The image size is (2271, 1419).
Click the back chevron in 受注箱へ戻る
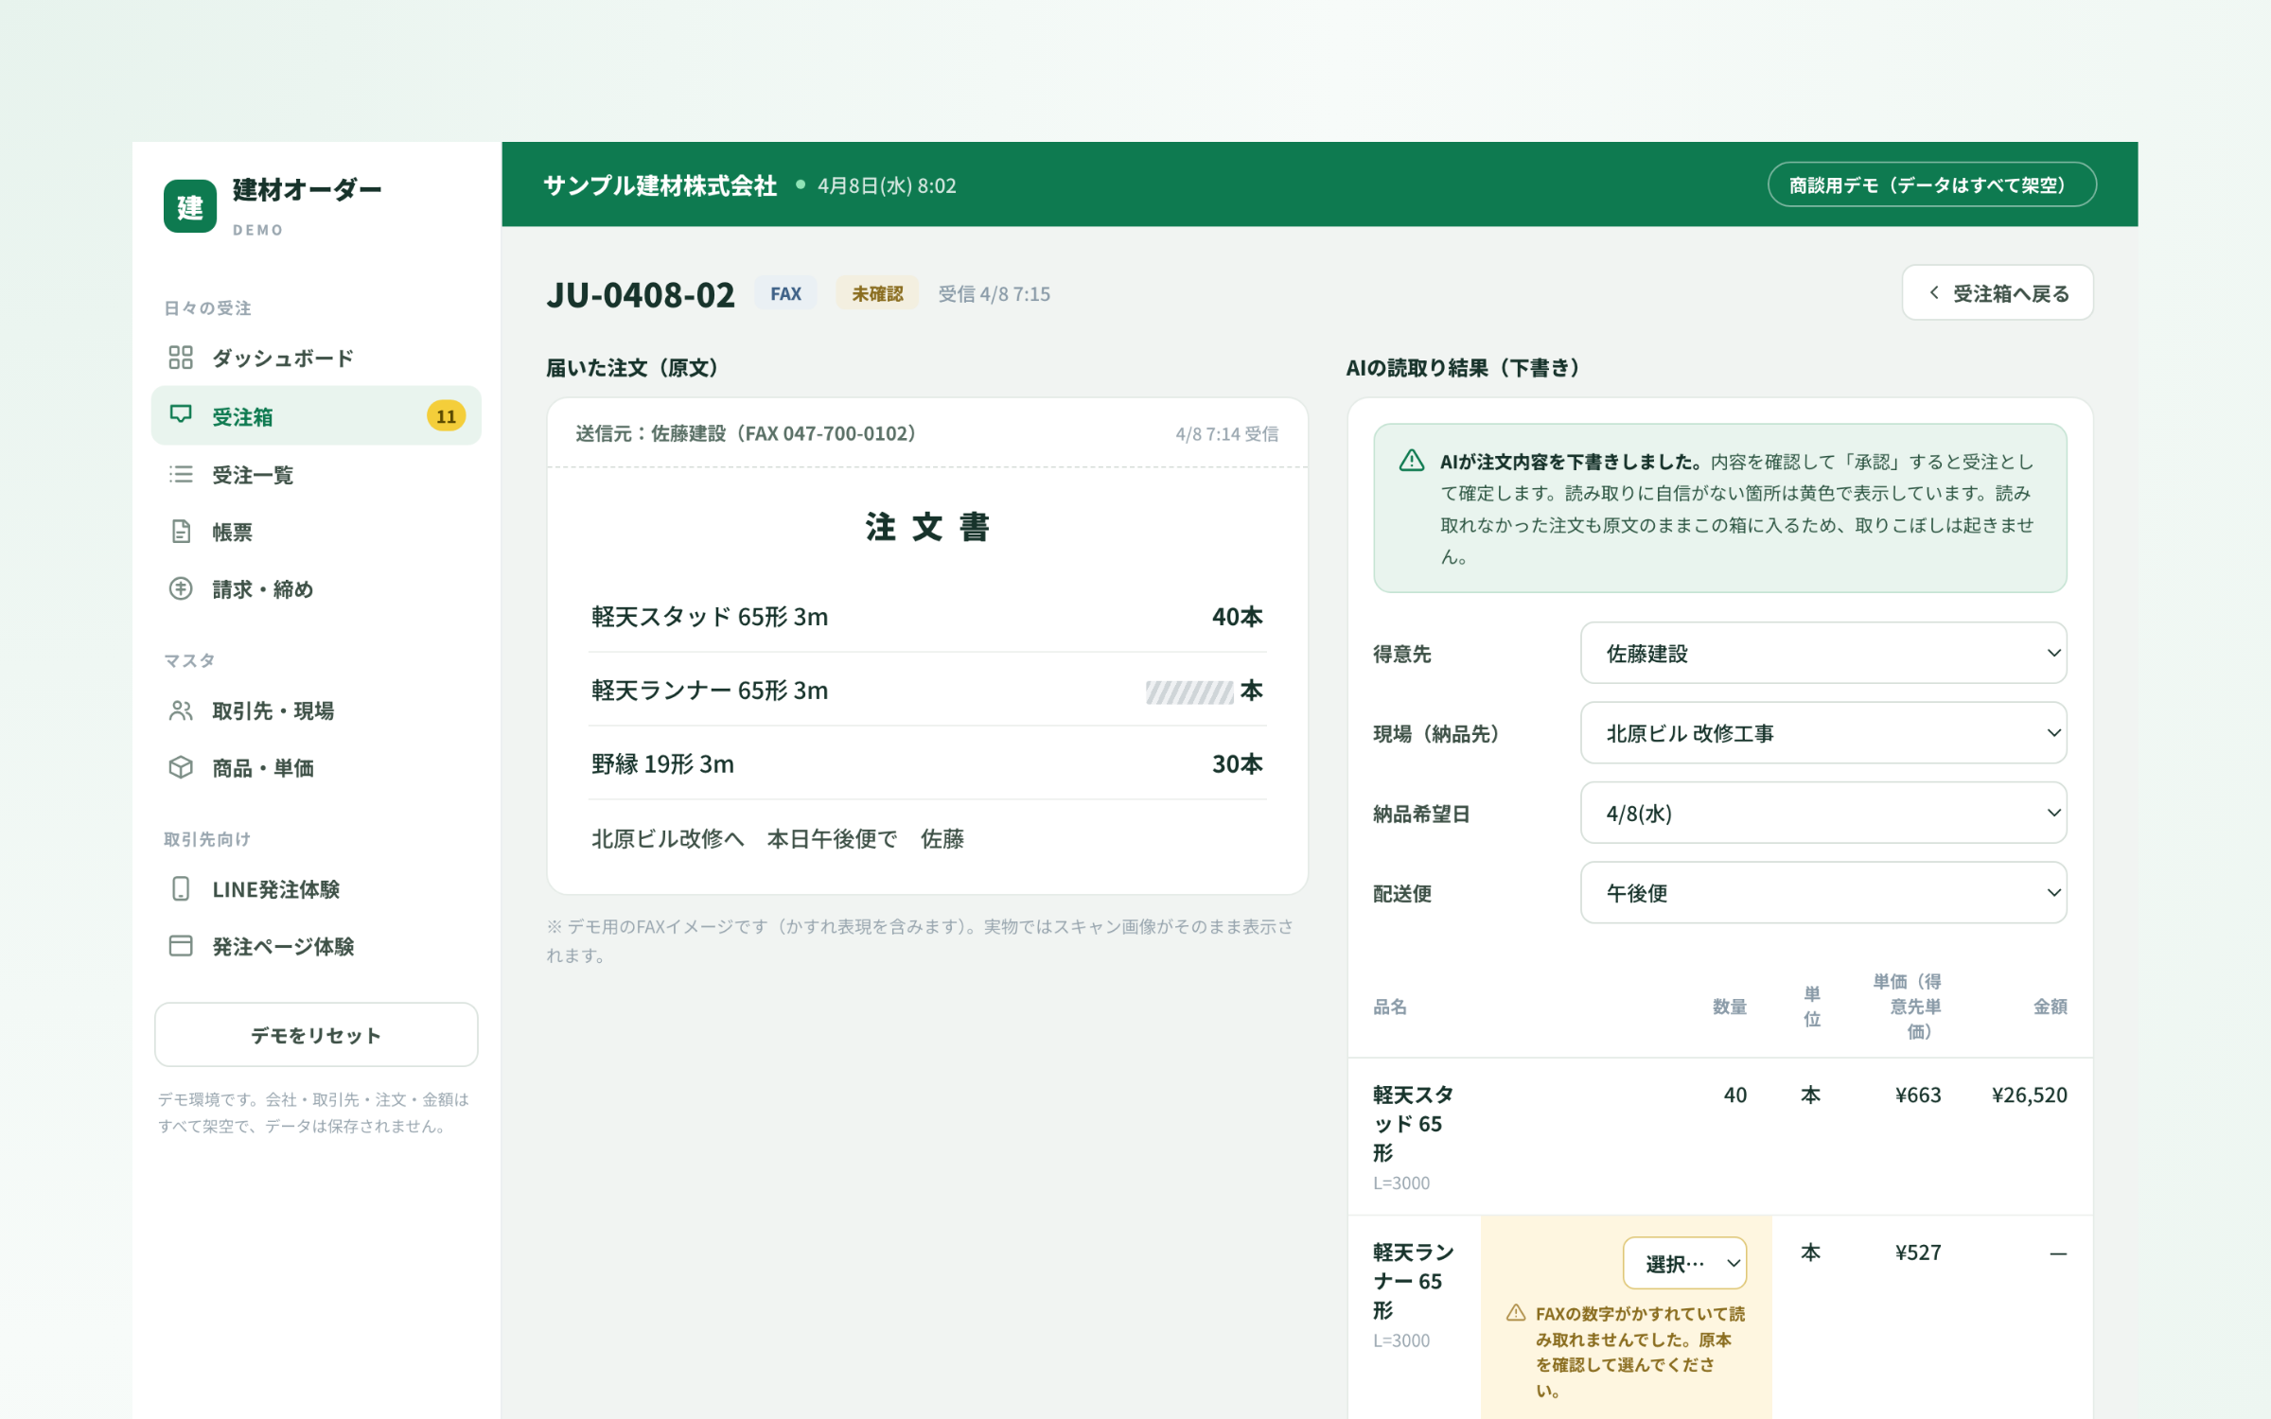tap(1934, 293)
